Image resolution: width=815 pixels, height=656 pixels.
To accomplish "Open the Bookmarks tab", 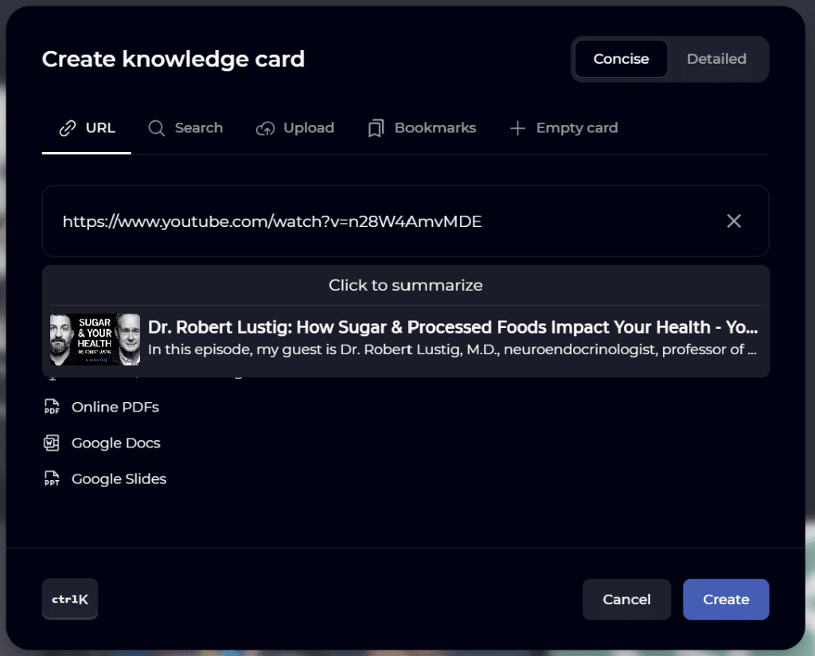I will click(421, 127).
